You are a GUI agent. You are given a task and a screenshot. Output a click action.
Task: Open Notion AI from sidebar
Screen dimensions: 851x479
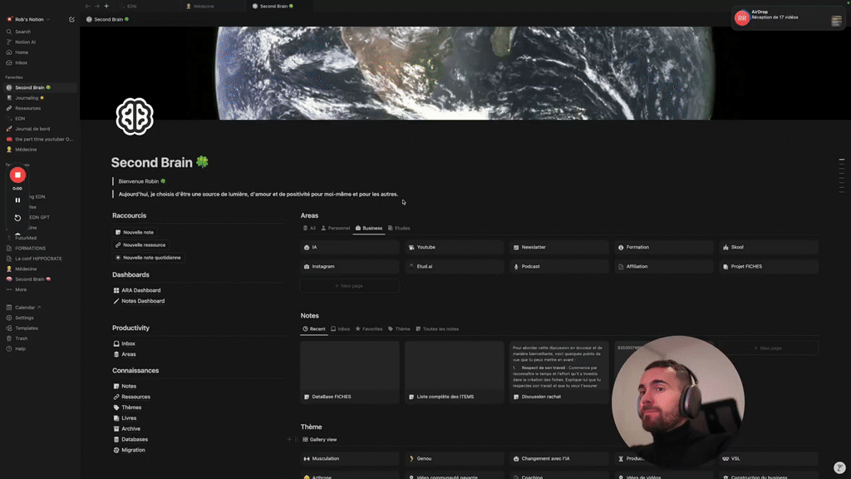25,42
